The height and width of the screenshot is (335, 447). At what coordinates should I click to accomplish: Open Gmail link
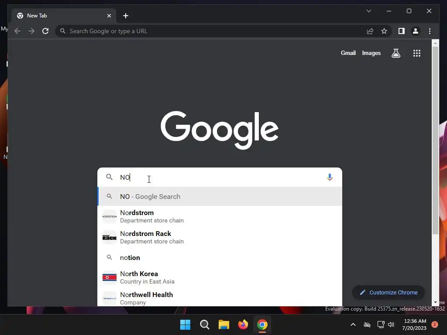click(x=348, y=53)
